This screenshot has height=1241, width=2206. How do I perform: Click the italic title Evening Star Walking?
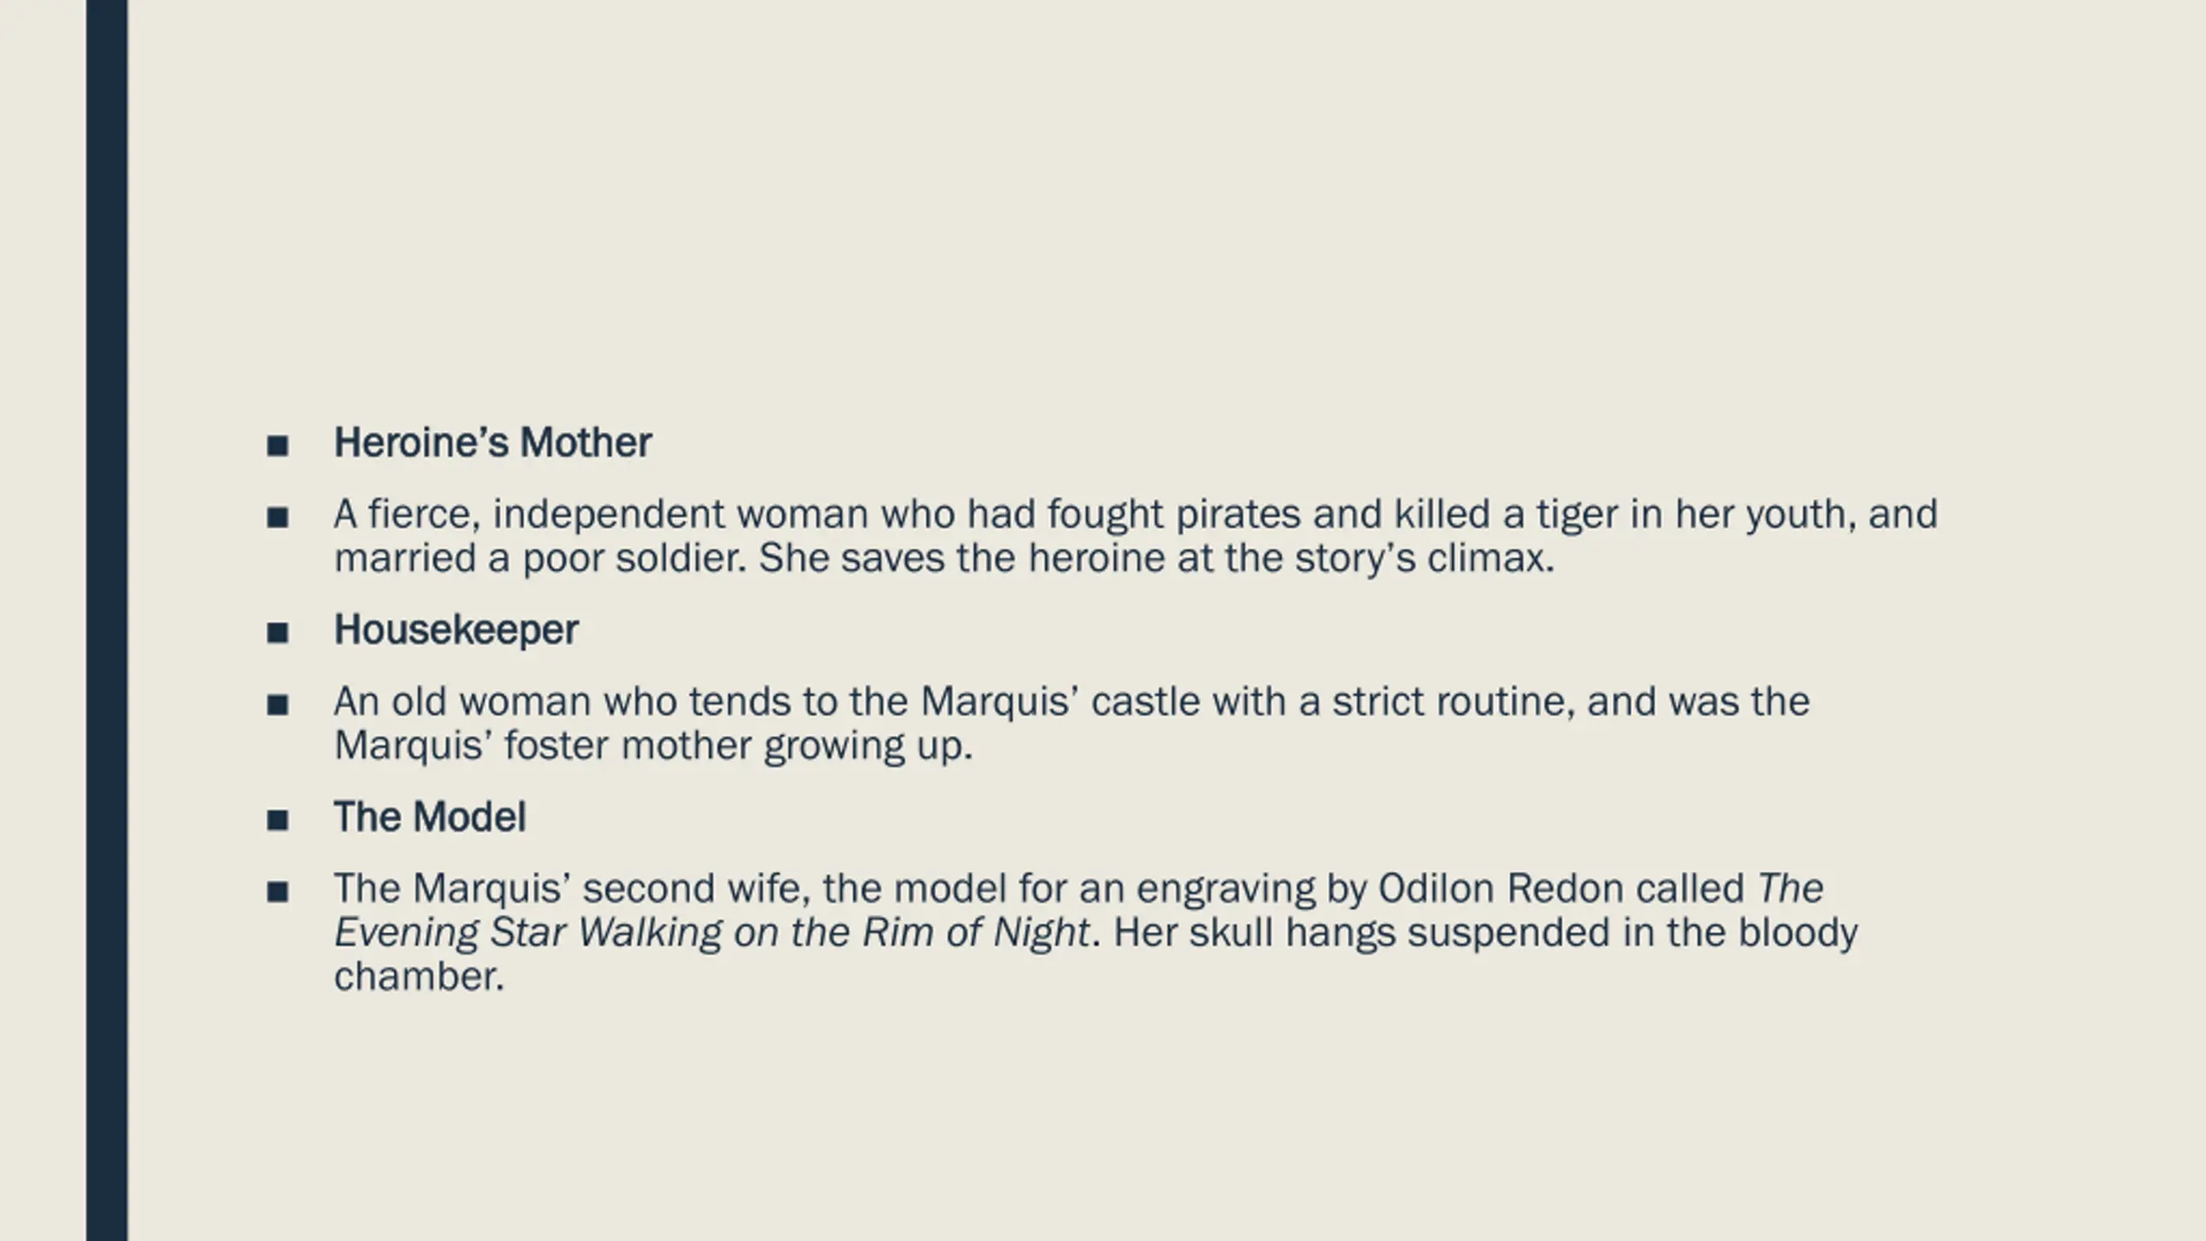[x=527, y=932]
